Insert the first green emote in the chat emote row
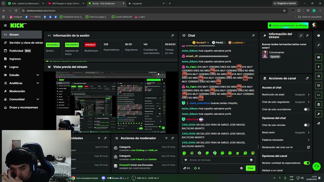This screenshot has height=182, width=324. click(x=184, y=153)
